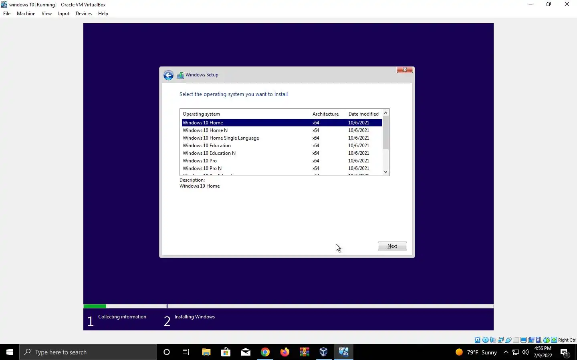Viewport: 577px width, 360px height.
Task: Close the Windows Setup dialog
Action: (x=405, y=70)
